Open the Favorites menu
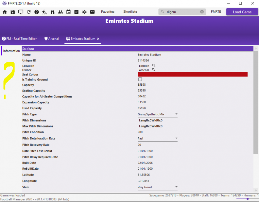259x202 pixels. (x=108, y=12)
